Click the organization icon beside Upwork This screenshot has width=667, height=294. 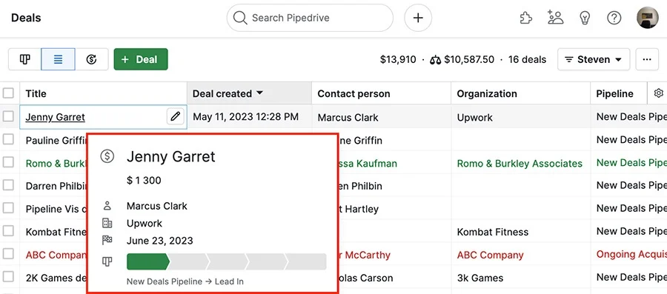[107, 223]
